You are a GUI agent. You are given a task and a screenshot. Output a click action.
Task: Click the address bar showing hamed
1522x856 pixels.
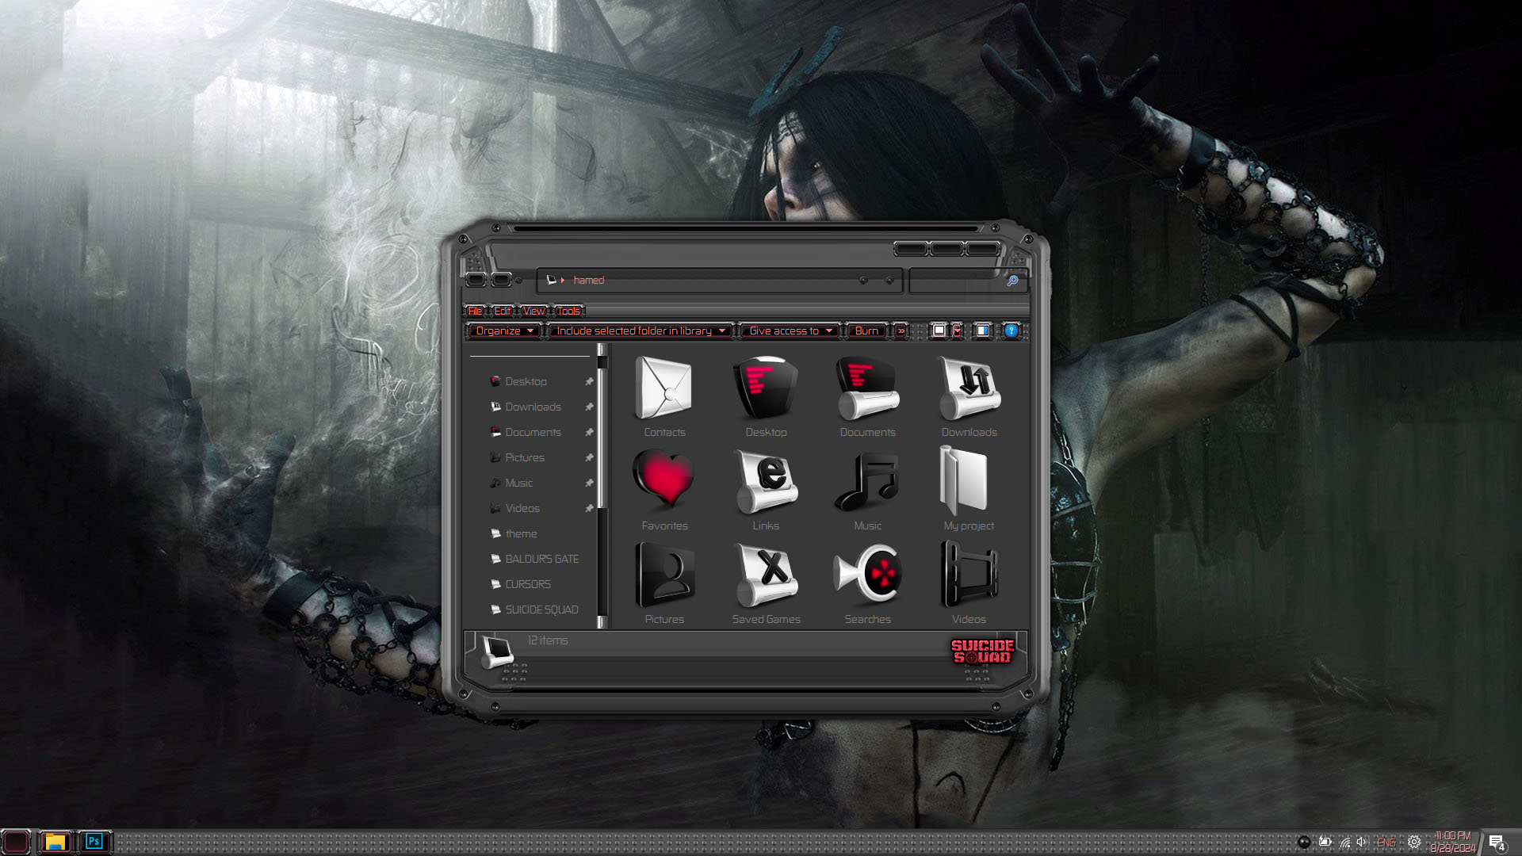pyautogui.click(x=713, y=281)
